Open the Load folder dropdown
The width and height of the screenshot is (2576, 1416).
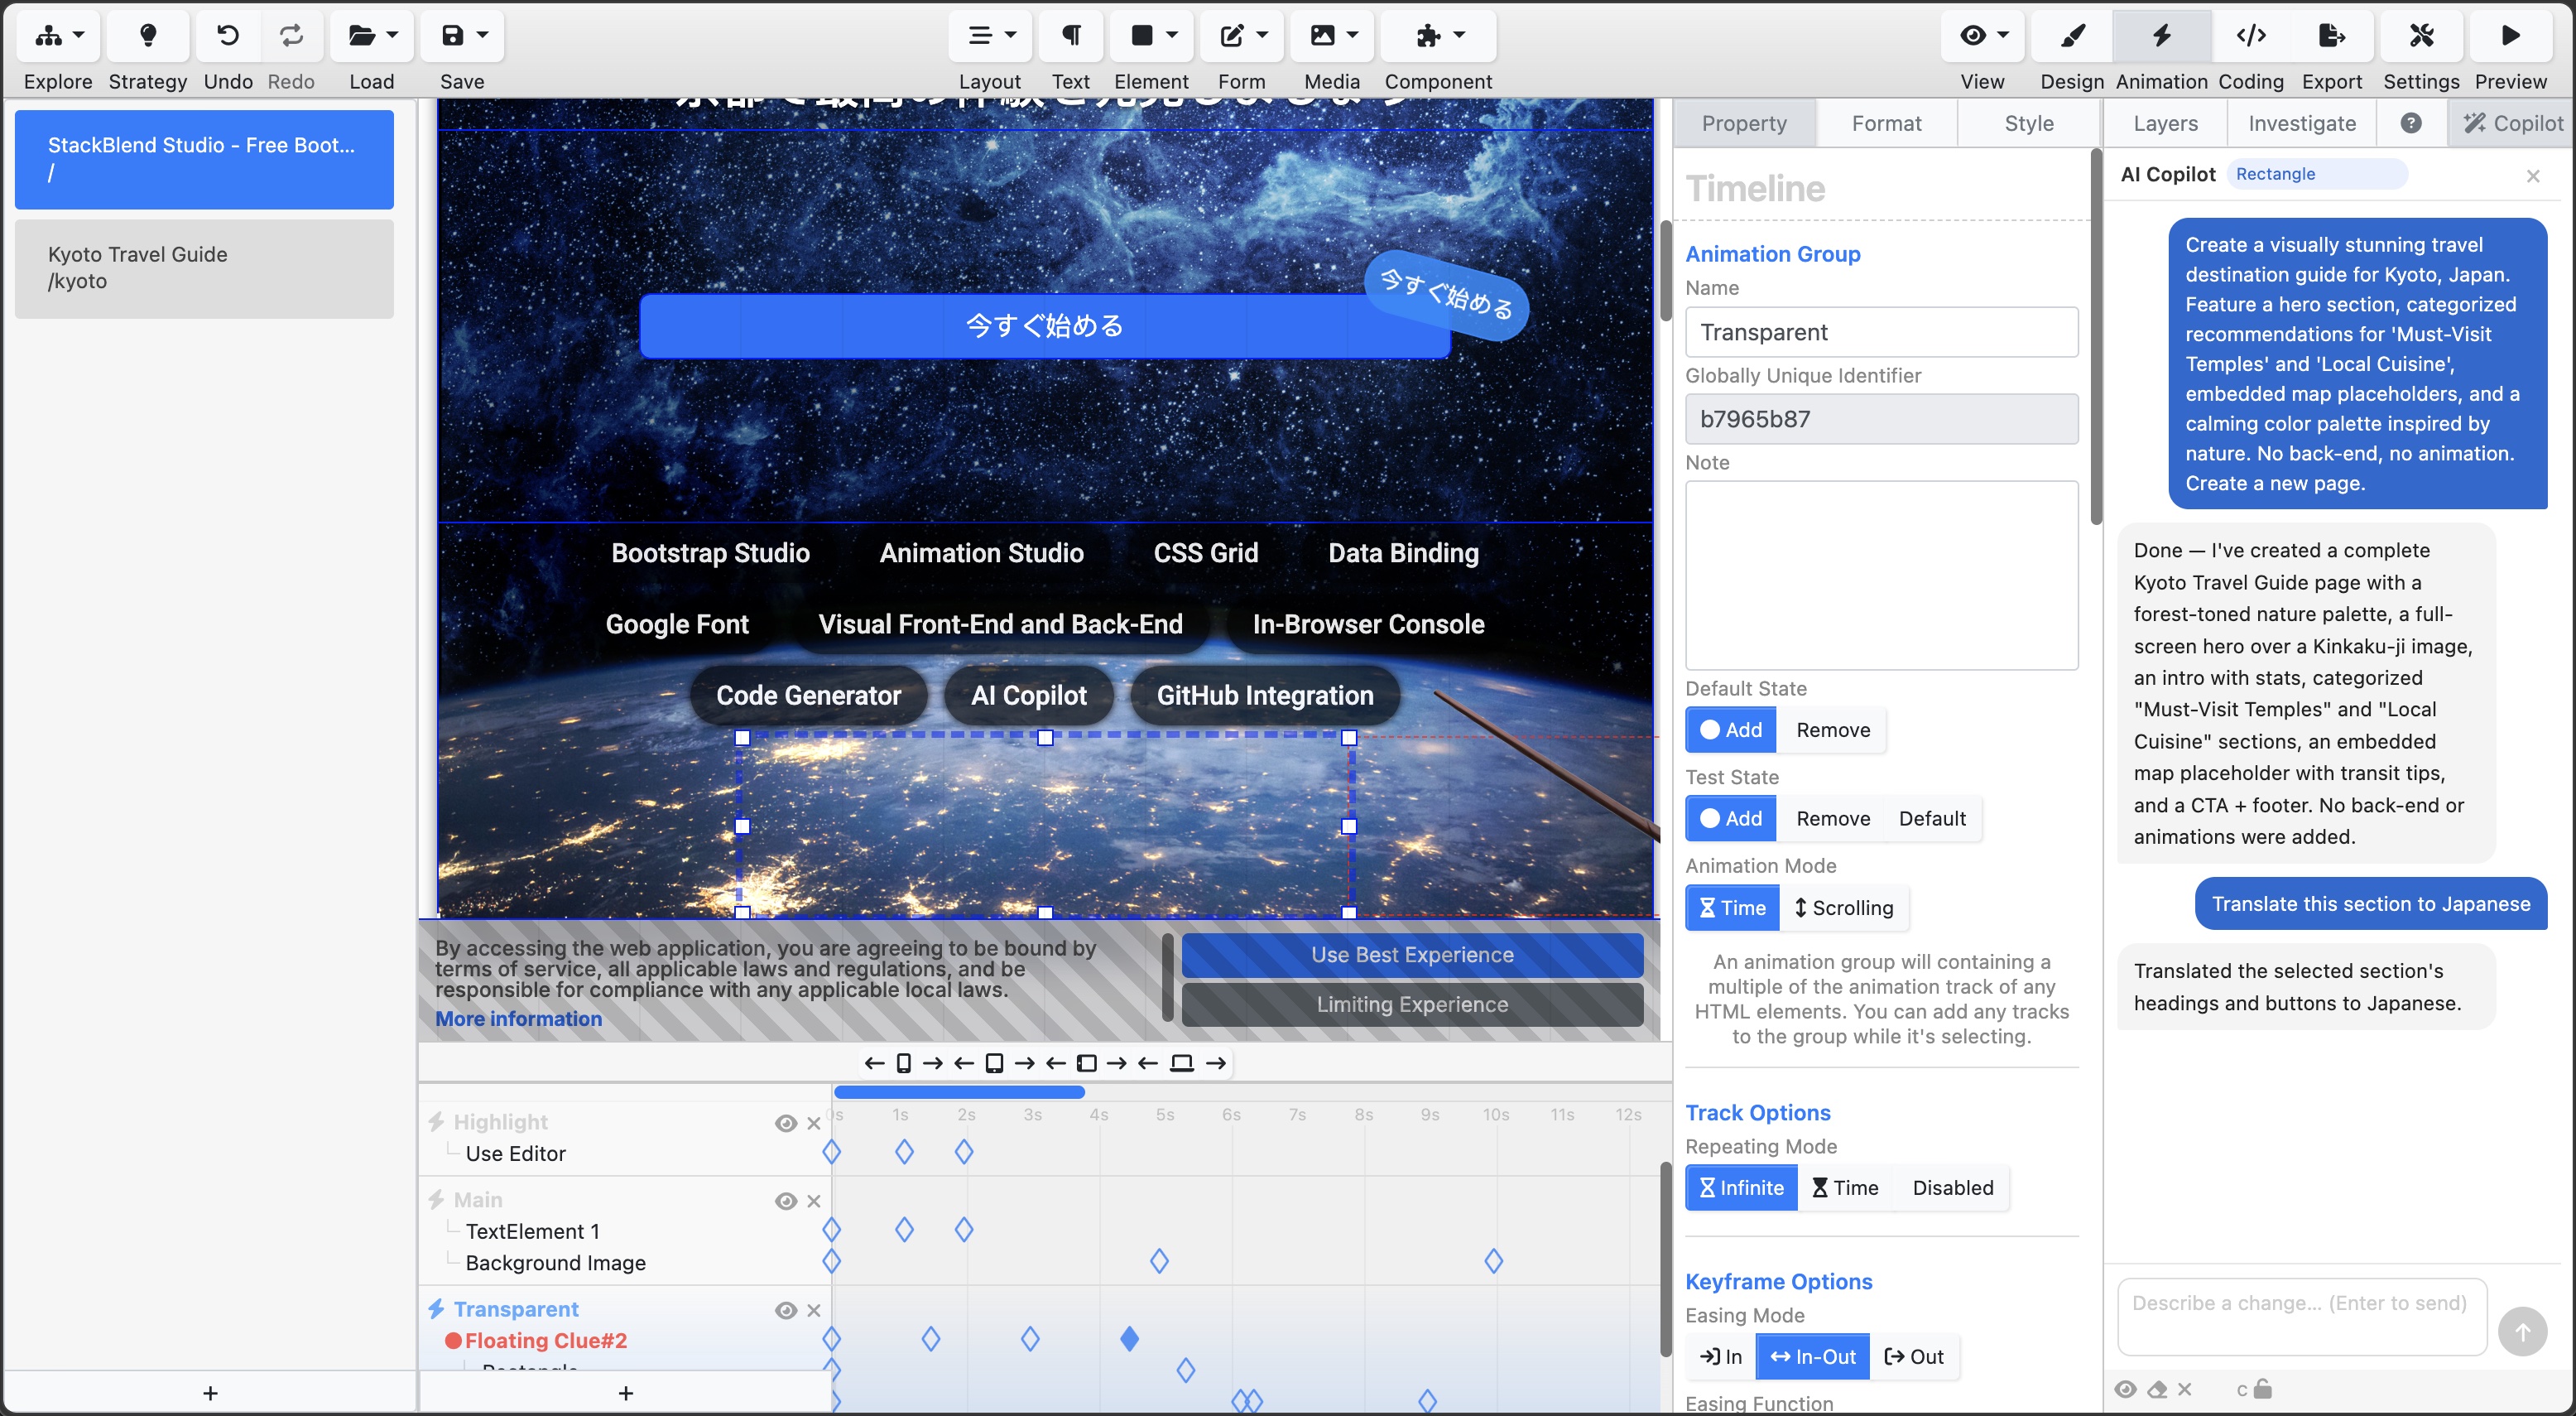point(372,36)
